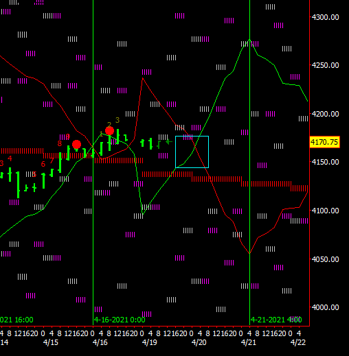The height and width of the screenshot is (356, 349).
Task: Click the red curve's lowest point at 4/21 line
Action: click(249, 253)
